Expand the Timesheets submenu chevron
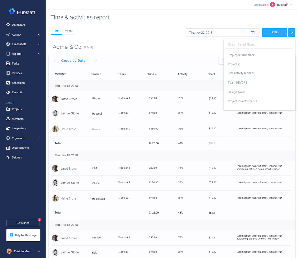Screen dimensions: 298x258 click(39, 44)
